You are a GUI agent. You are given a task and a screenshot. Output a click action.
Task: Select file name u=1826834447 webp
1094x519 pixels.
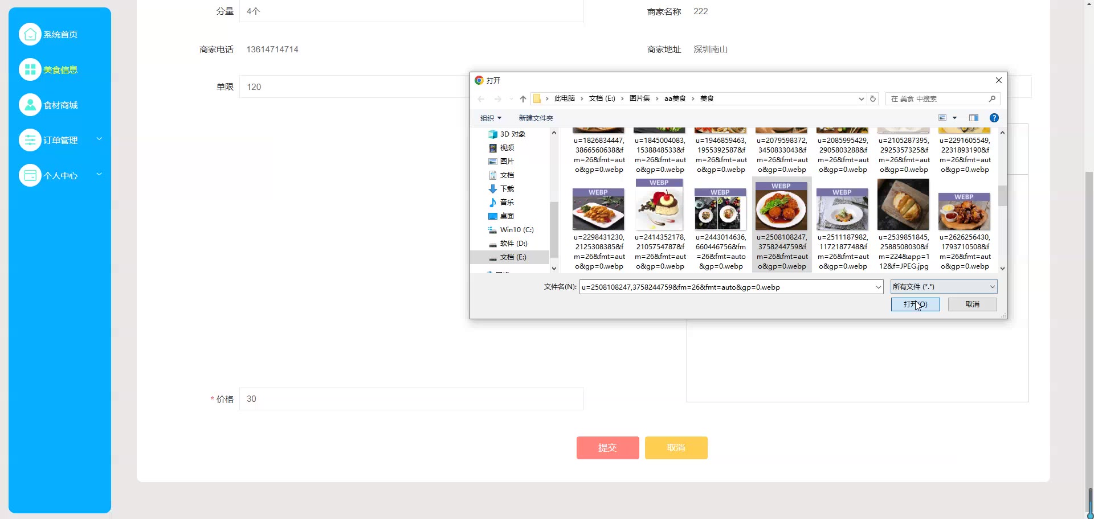(x=599, y=155)
